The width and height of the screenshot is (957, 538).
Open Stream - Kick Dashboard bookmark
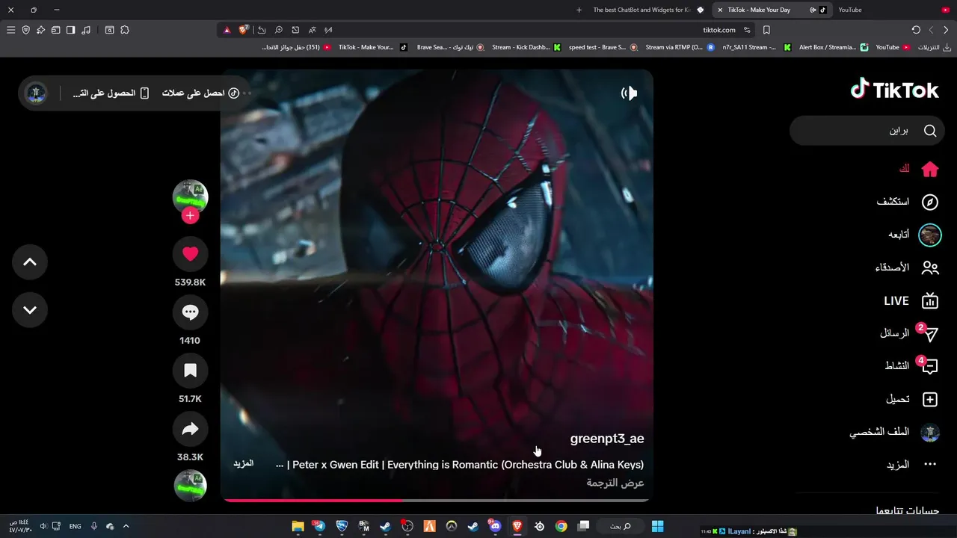tap(526, 47)
